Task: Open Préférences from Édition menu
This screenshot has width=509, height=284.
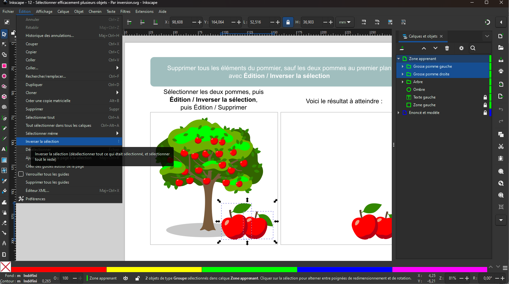Action: click(69, 199)
